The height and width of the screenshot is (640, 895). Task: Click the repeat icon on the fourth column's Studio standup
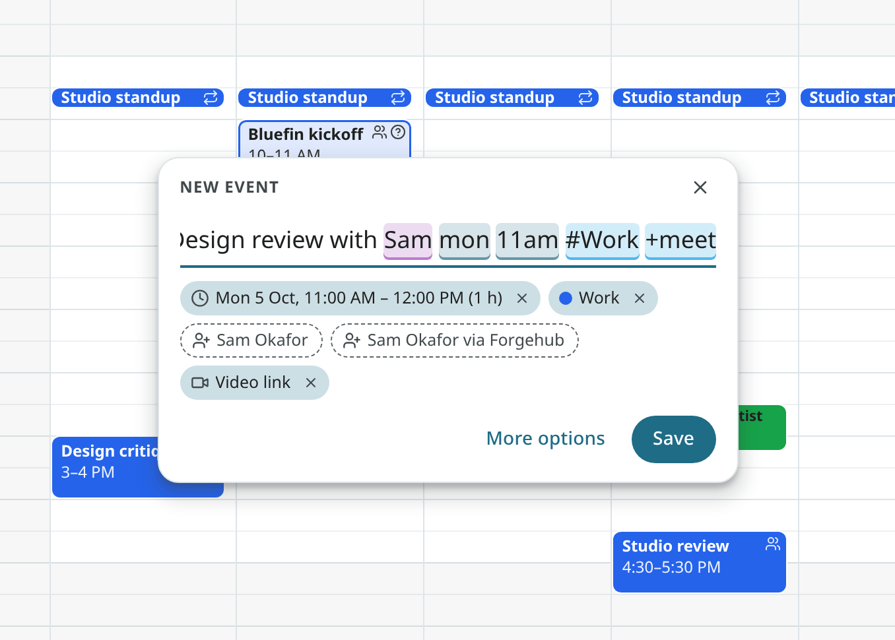coord(773,98)
